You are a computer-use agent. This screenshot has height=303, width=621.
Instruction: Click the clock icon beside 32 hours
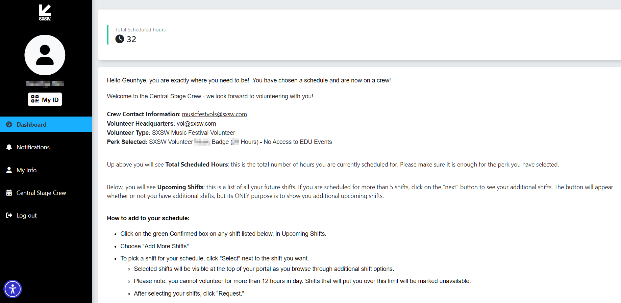tap(120, 39)
